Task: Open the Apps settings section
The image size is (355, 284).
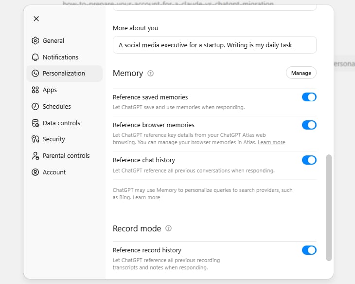Action: click(65, 90)
